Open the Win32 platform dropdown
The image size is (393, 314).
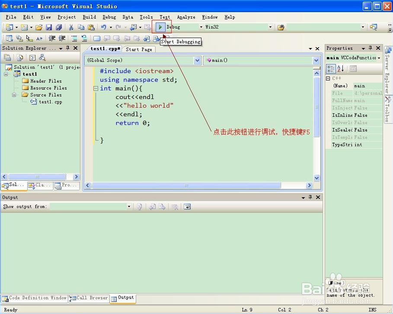pyautogui.click(x=271, y=27)
